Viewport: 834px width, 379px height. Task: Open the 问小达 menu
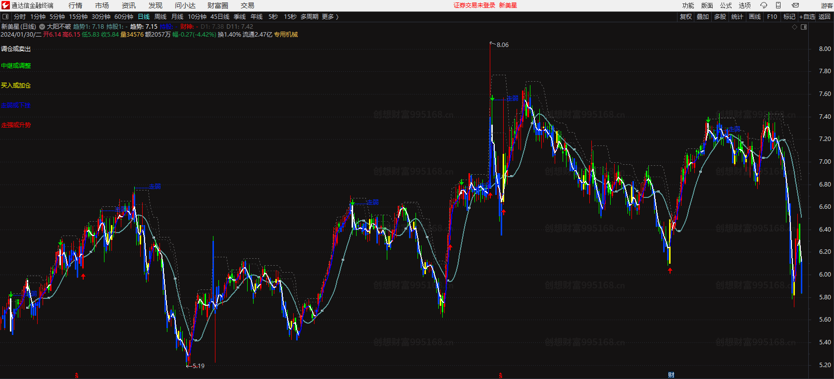click(185, 5)
